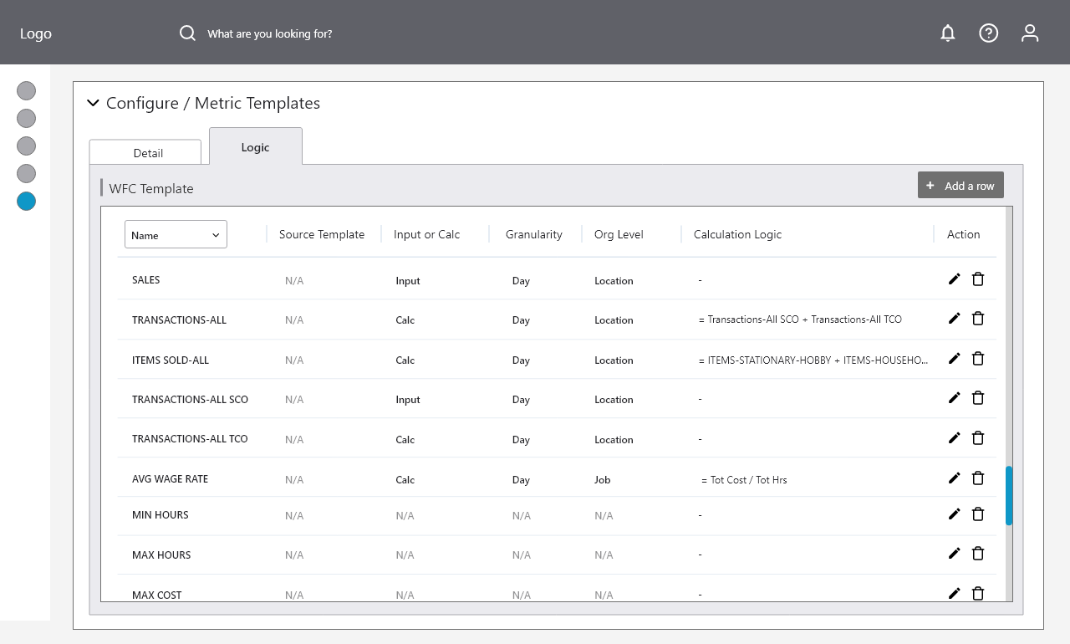Image resolution: width=1070 pixels, height=644 pixels.
Task: Edit the SALES row
Action: tap(955, 279)
